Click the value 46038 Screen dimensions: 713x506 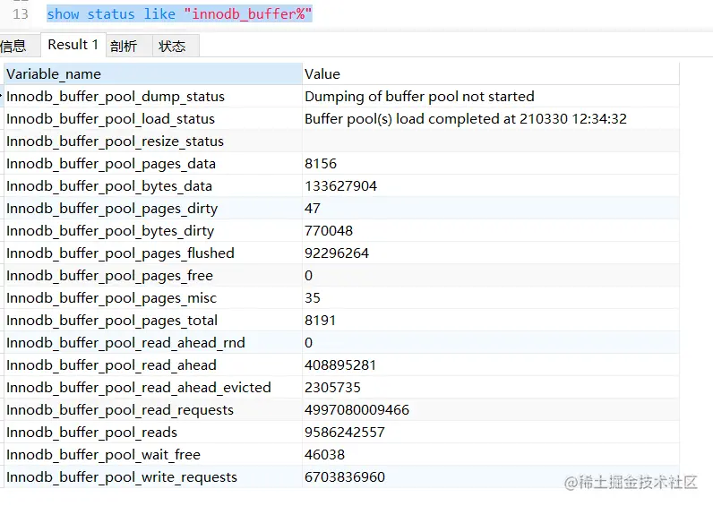(324, 454)
